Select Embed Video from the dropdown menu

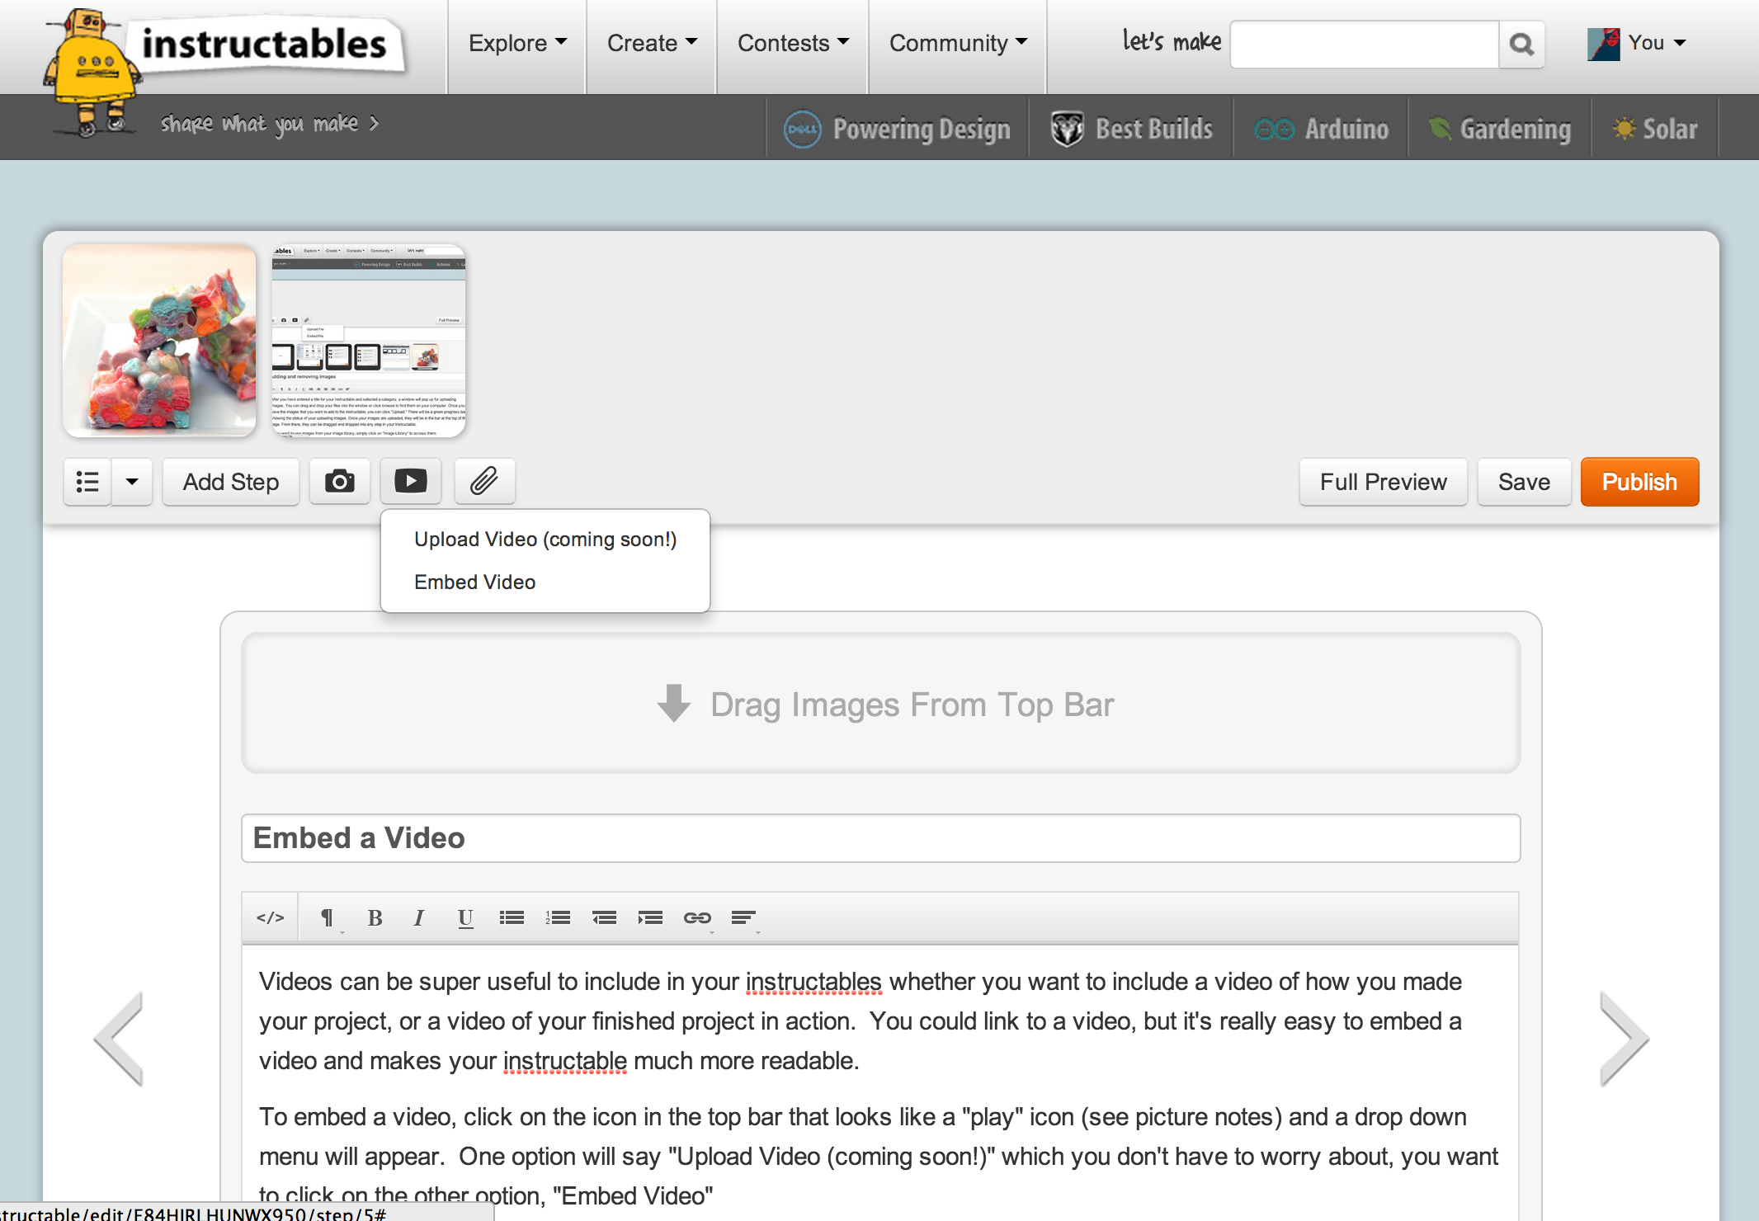[474, 582]
